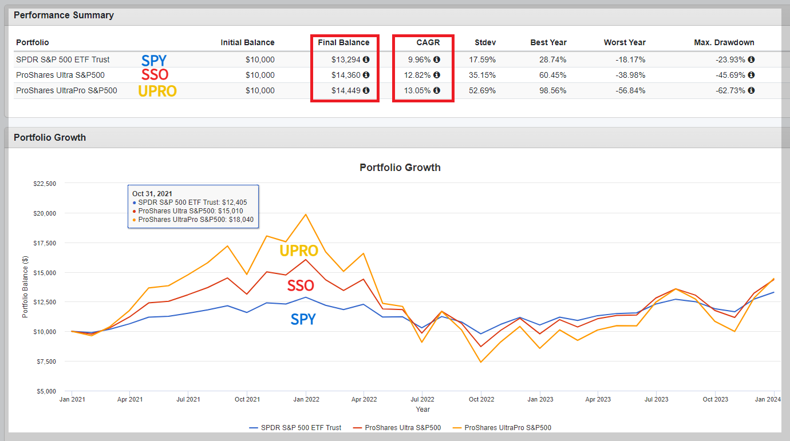Image resolution: width=790 pixels, height=441 pixels.
Task: Click the Final Balance column header
Action: [x=344, y=42]
